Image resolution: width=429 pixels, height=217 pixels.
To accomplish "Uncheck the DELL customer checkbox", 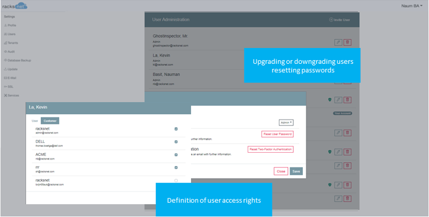I will [176, 142].
